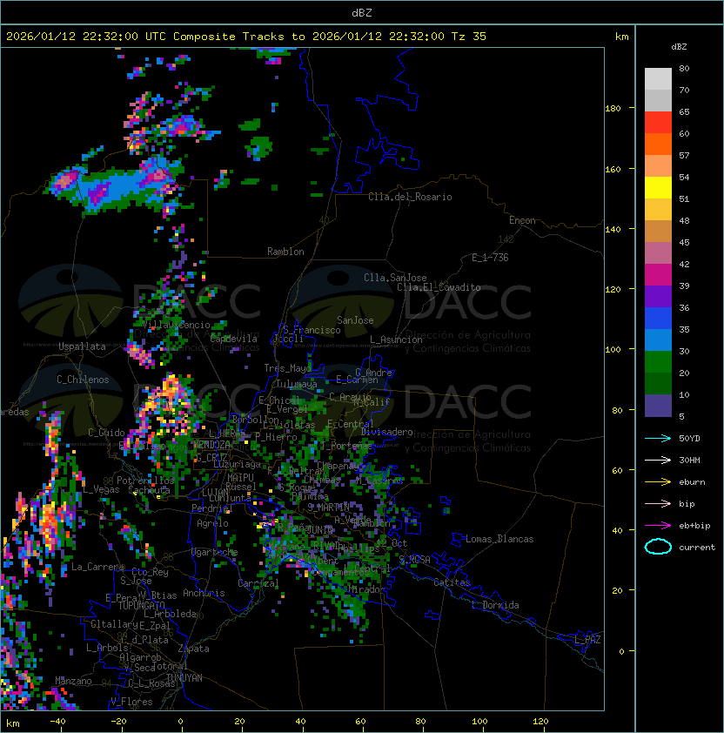Click the '180' tick on vertical km axis
724x733 pixels.
[x=613, y=109]
